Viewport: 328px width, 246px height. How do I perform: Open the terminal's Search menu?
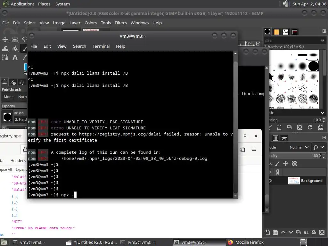click(79, 46)
